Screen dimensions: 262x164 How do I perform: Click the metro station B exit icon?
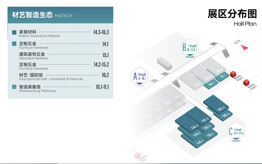coord(233,73)
